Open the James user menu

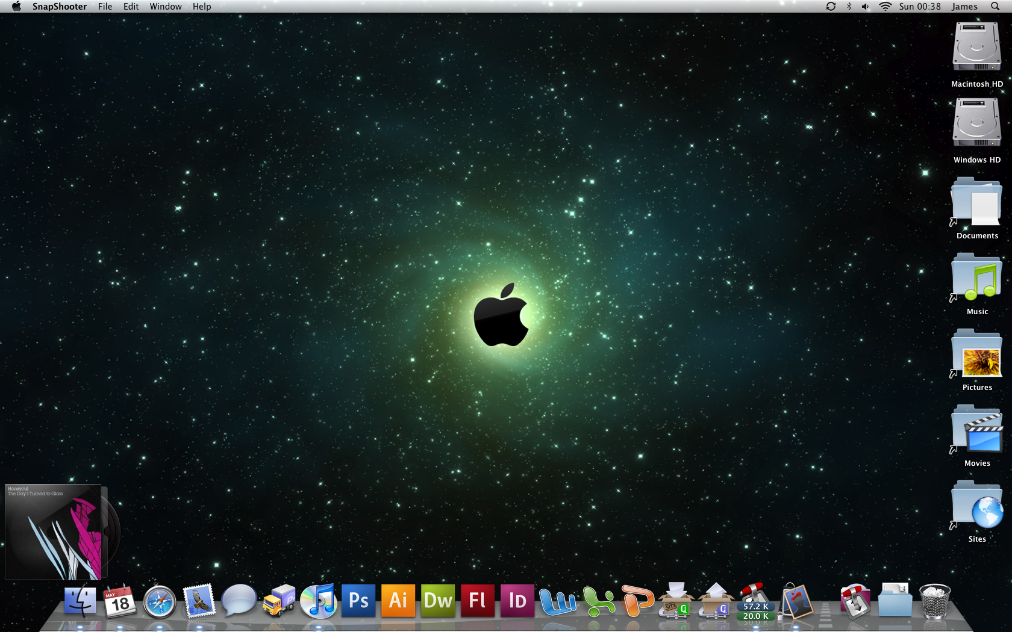[964, 6]
